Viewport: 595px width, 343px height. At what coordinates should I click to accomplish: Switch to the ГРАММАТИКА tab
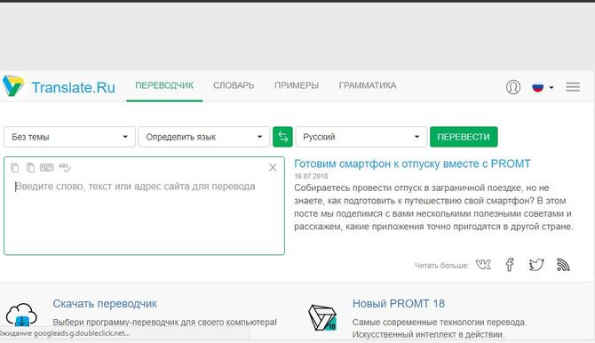pos(368,85)
